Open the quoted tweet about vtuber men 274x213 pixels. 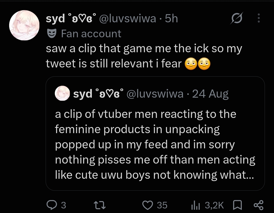pos(155,133)
